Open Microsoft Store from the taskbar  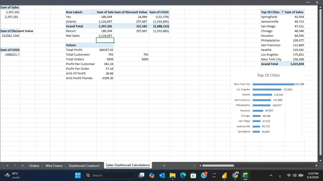click(x=193, y=176)
